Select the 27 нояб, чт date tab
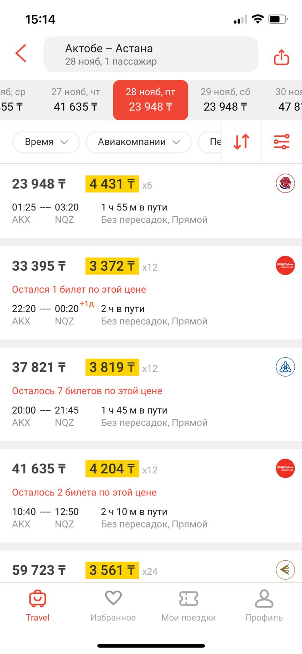Image resolution: width=302 pixels, height=654 pixels. [x=76, y=100]
